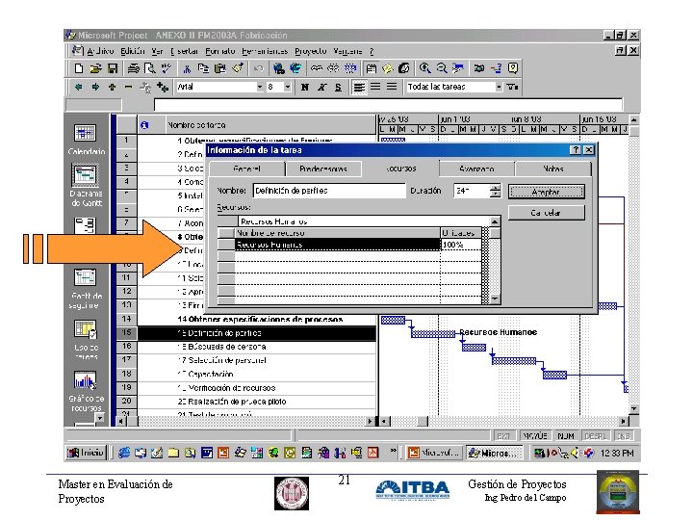Open the Task Information toolbar icon

(x=371, y=68)
